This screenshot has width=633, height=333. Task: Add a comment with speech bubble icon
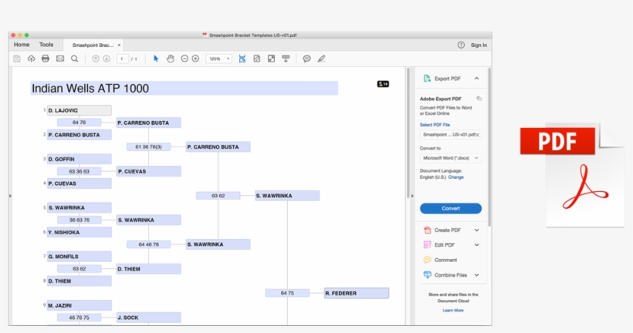coord(306,59)
